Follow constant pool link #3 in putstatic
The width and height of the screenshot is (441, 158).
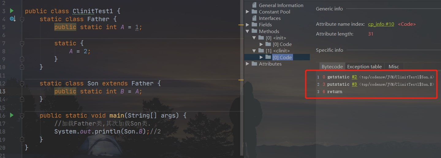point(354,84)
